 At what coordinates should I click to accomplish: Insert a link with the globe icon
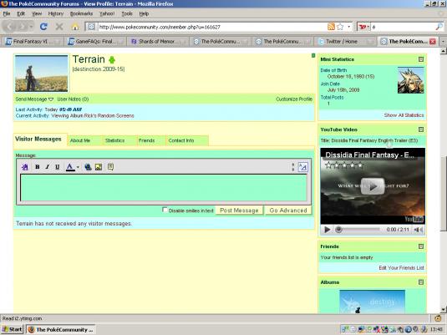point(88,167)
